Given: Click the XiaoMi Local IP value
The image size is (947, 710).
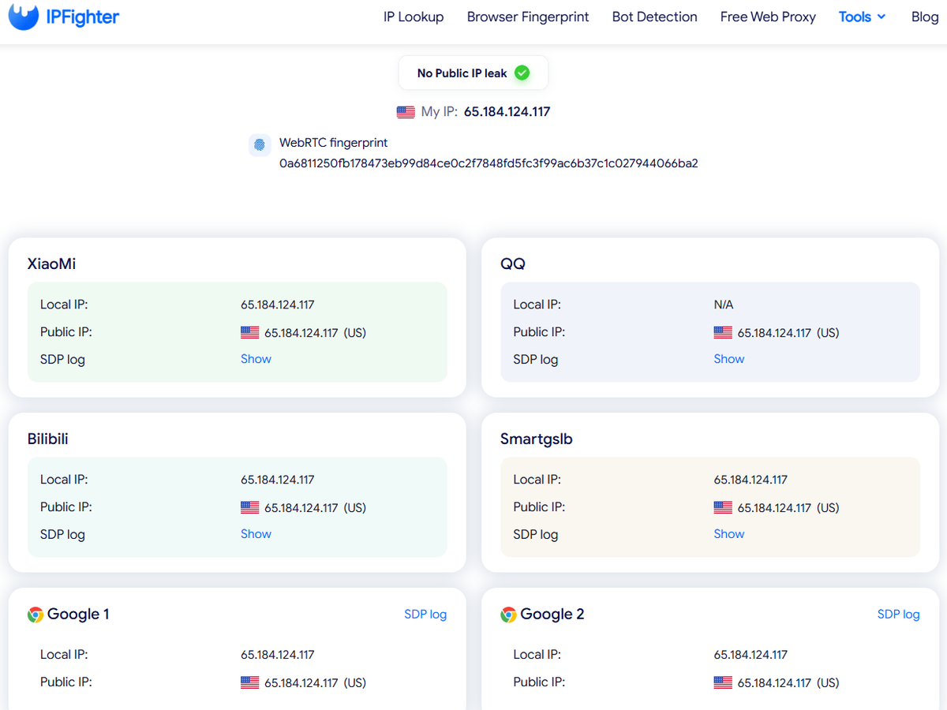Looking at the screenshot, I should [x=278, y=305].
